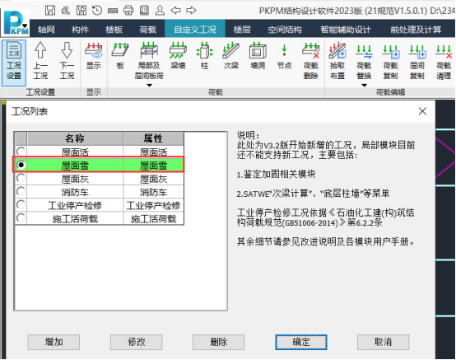
Task: Switch to the 楼板 ribbon tab
Action: 114,30
